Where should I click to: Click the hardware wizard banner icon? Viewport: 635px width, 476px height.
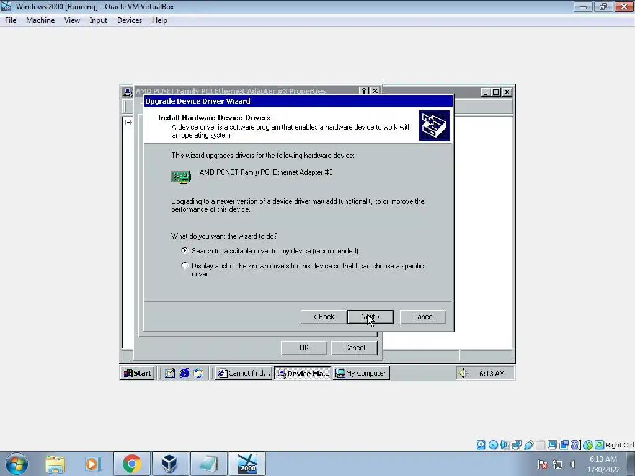point(434,125)
